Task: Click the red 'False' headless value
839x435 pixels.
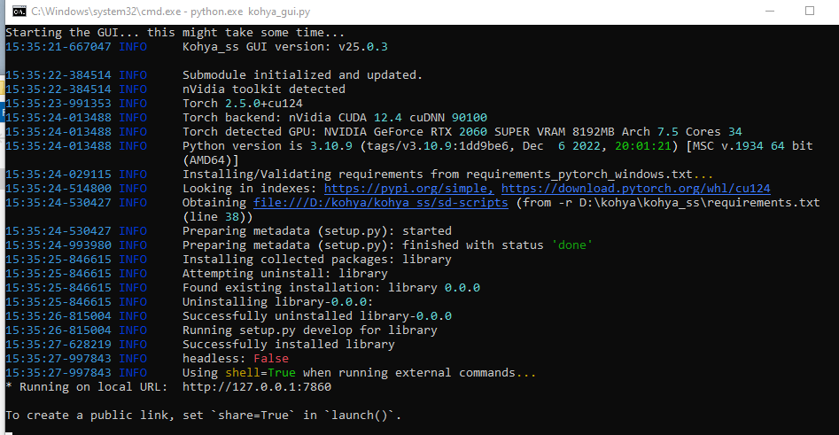Action: [271, 359]
